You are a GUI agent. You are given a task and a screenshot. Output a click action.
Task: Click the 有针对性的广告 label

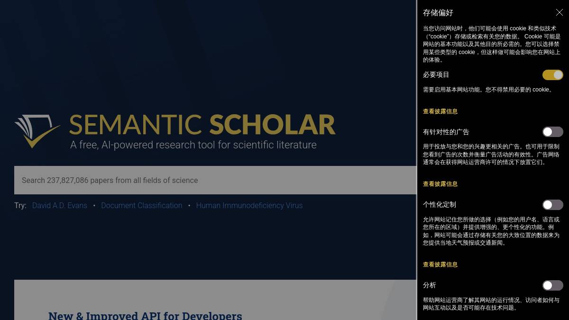tap(446, 132)
